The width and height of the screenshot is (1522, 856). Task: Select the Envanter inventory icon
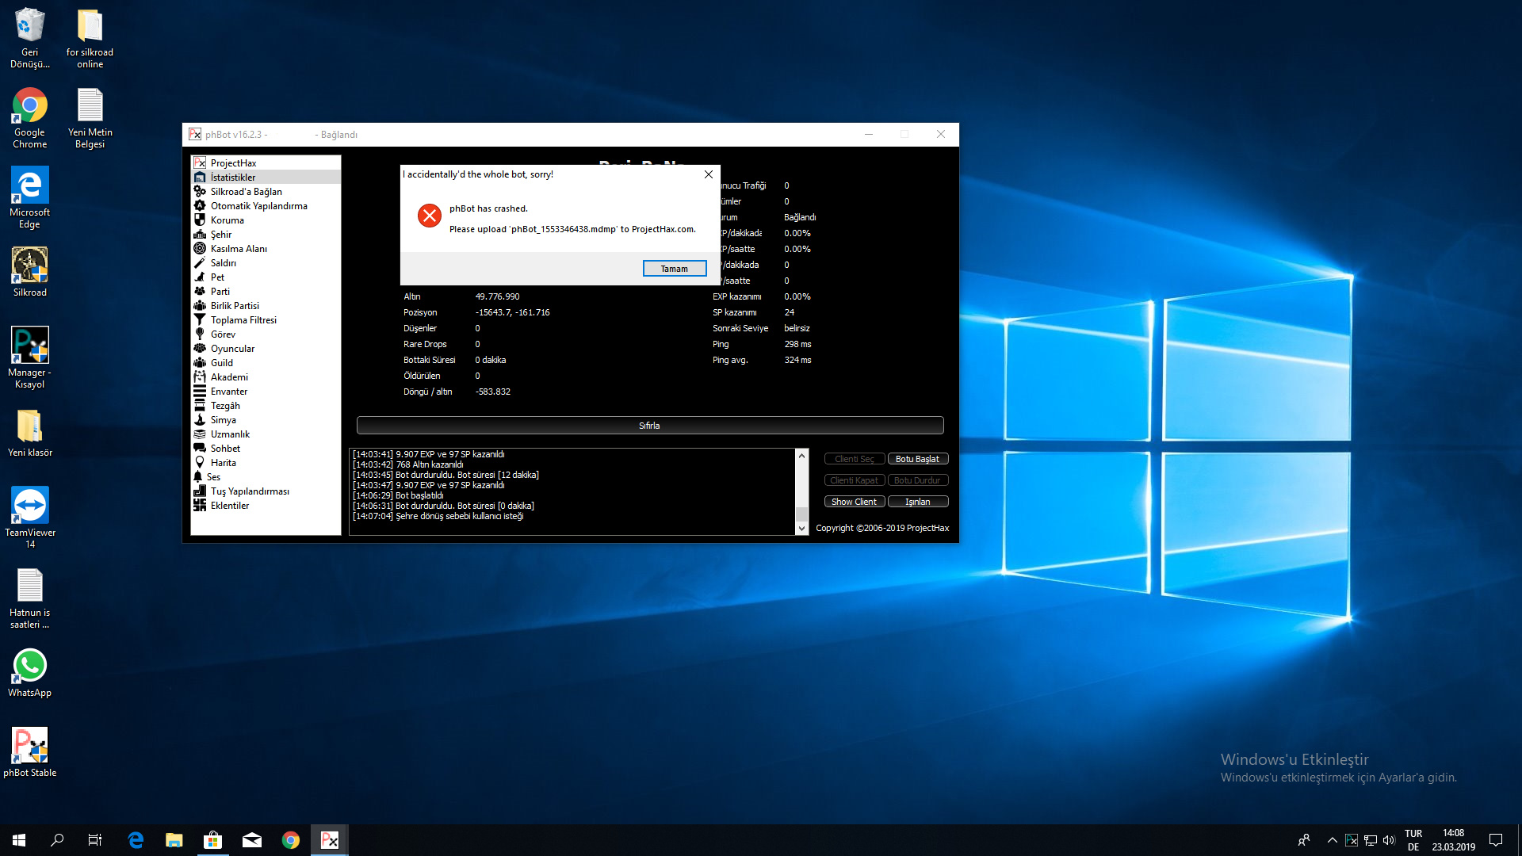(x=200, y=392)
